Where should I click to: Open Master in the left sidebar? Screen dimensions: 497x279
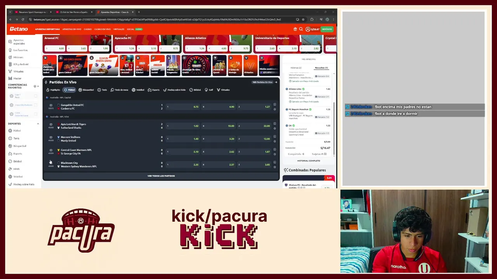click(x=17, y=78)
